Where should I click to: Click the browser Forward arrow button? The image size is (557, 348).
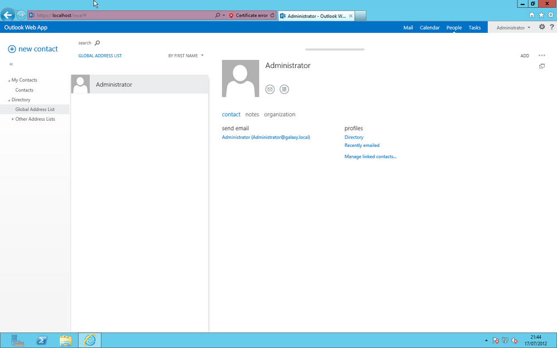point(21,15)
